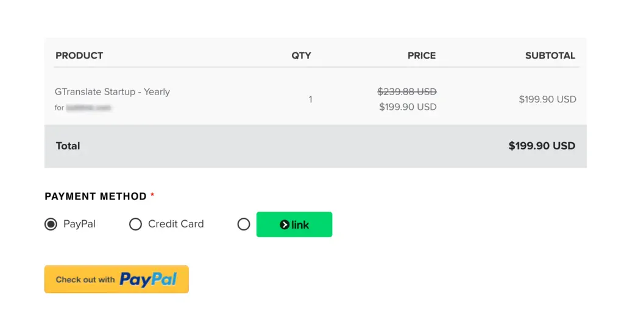Viewport: 624px width, 314px height.
Task: Click the Link arrow circle icon
Action: [x=284, y=225]
